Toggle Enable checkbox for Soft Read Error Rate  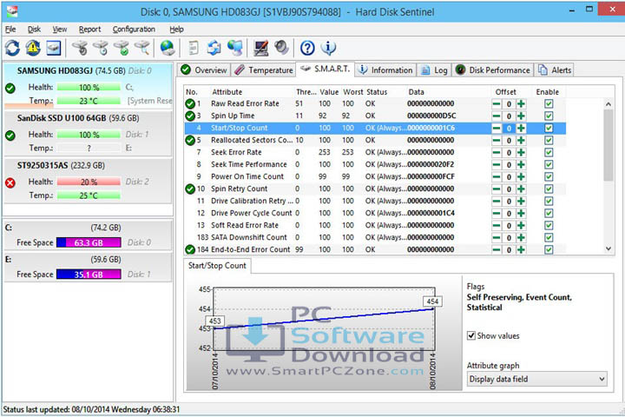[549, 226]
